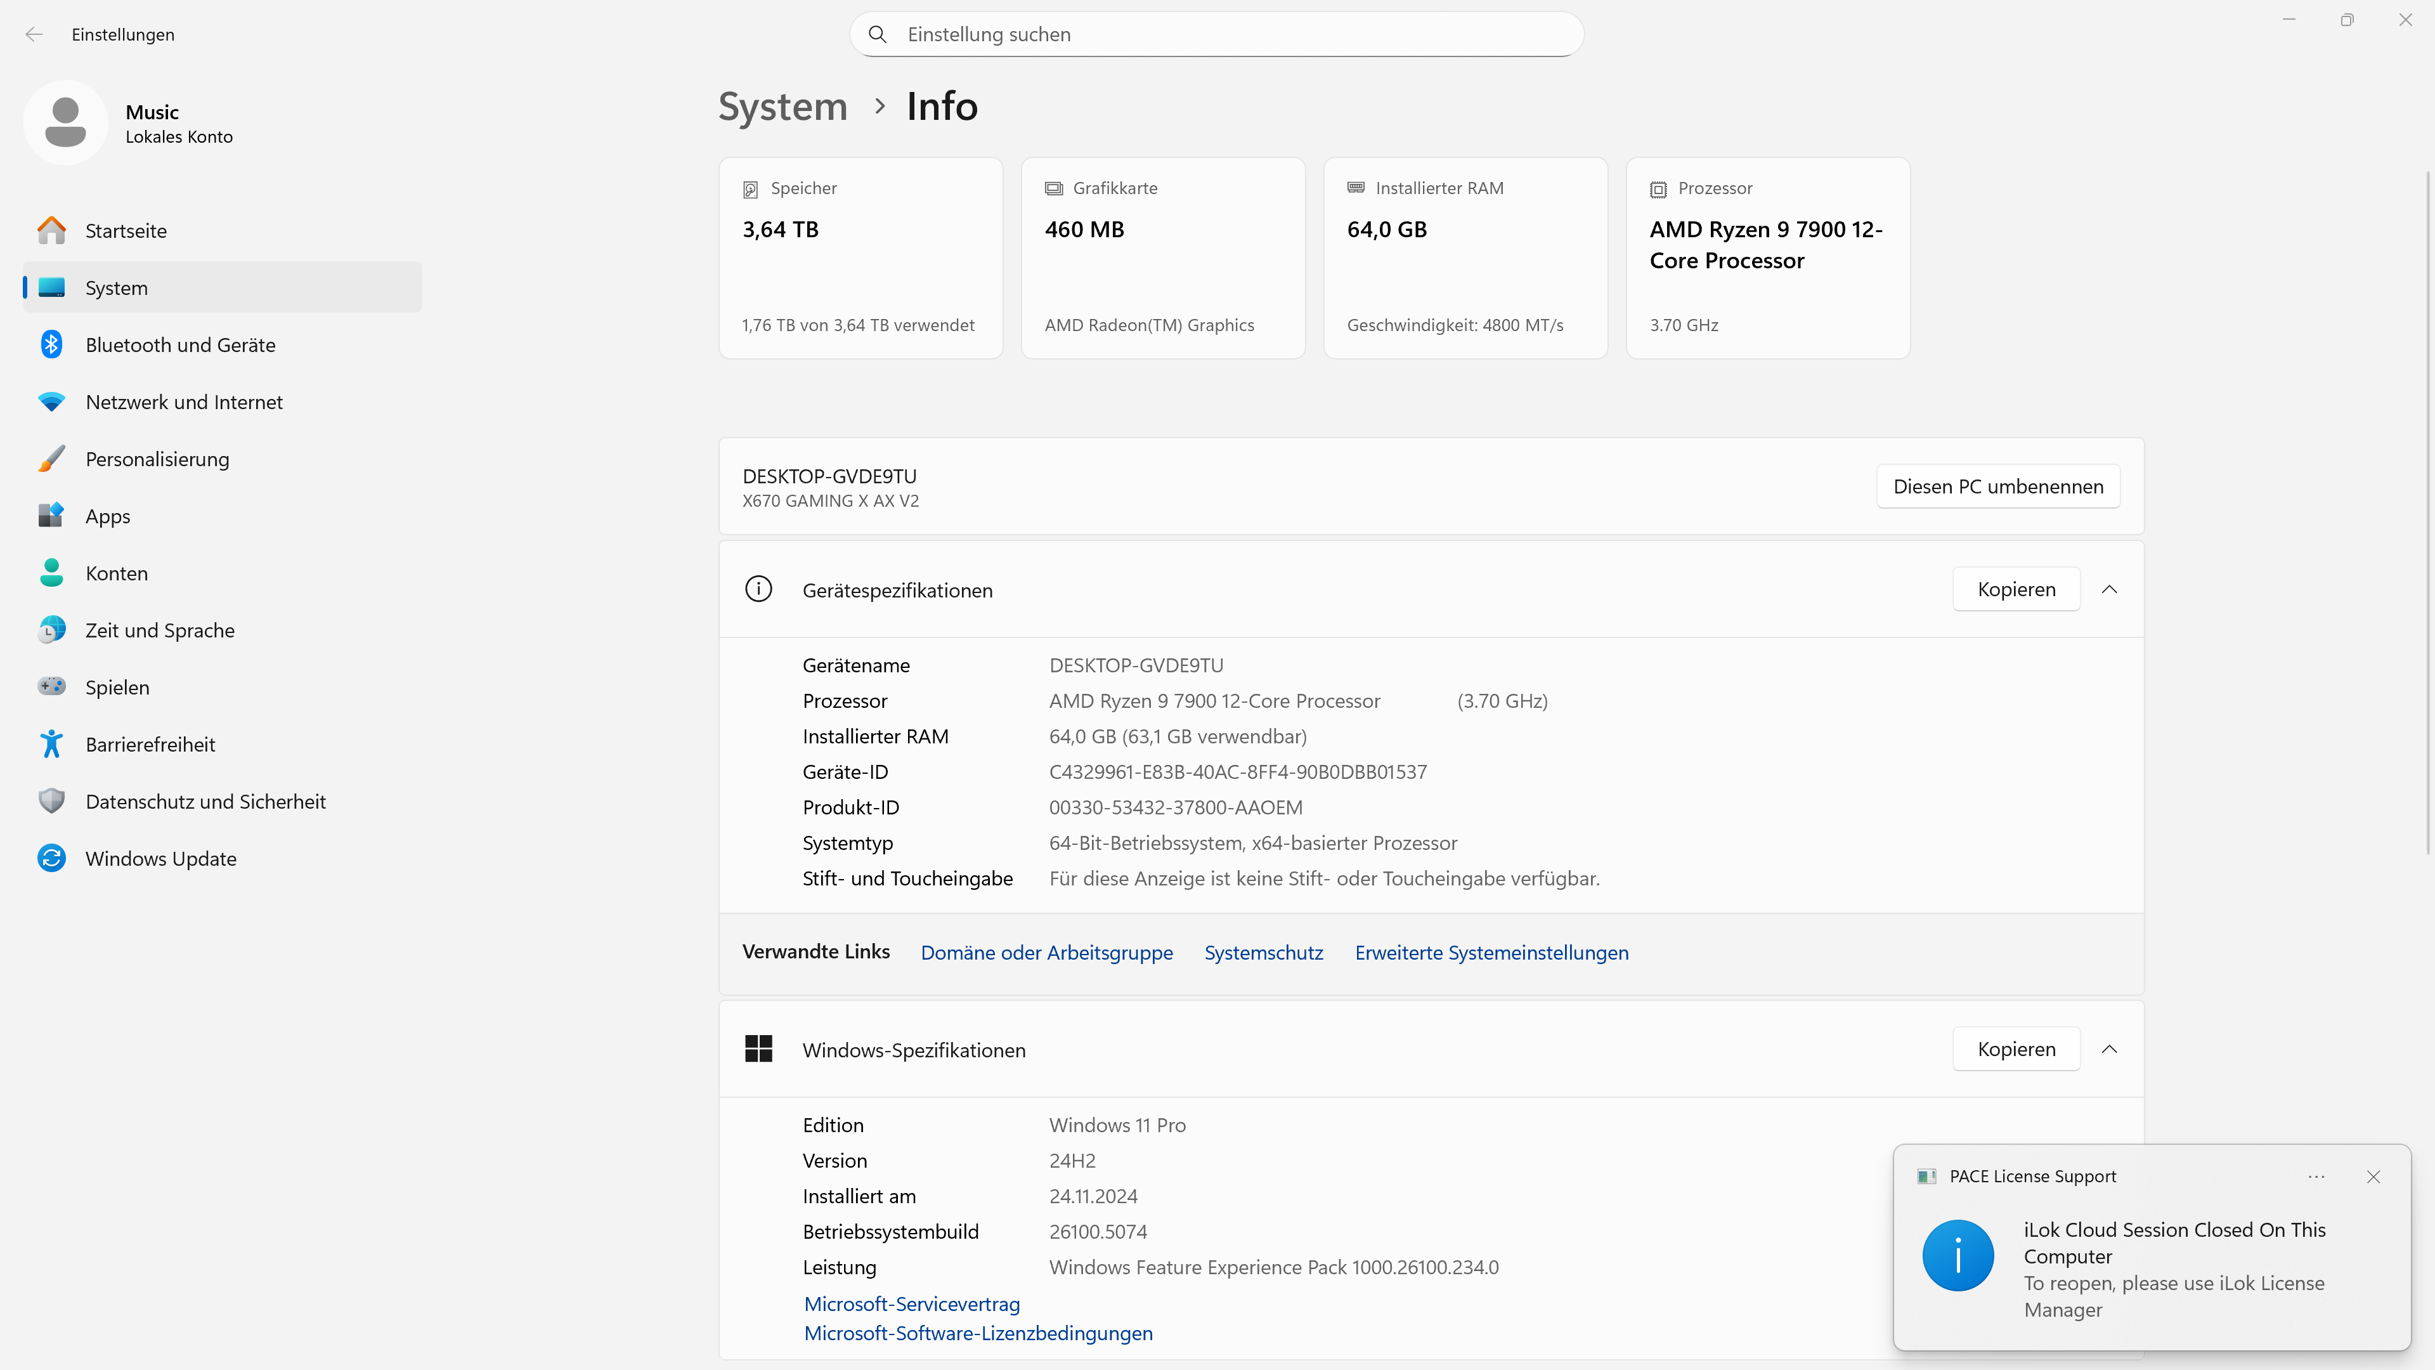Select Systemtyp value 64-Bit-Betriebssystem text
Image resolution: width=2435 pixels, height=1370 pixels.
(1254, 842)
